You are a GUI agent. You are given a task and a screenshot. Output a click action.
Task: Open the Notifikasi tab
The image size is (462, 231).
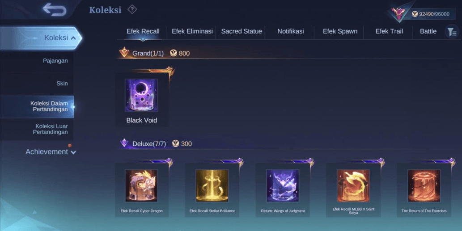click(x=291, y=31)
